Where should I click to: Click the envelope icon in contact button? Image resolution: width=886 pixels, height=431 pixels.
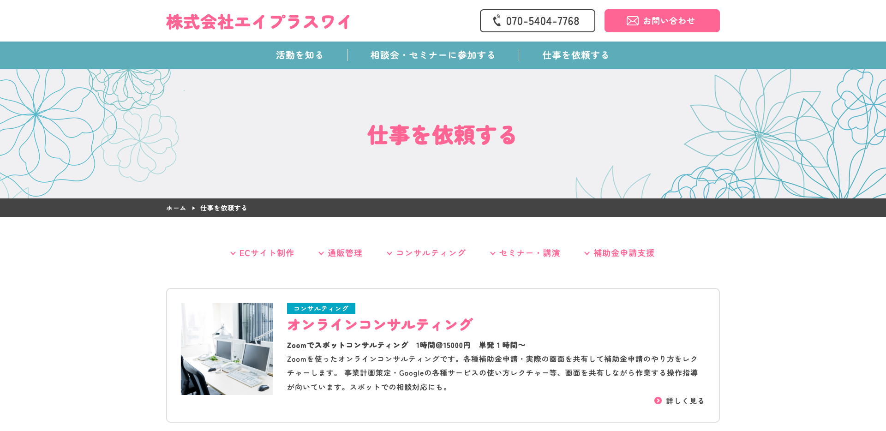click(632, 21)
